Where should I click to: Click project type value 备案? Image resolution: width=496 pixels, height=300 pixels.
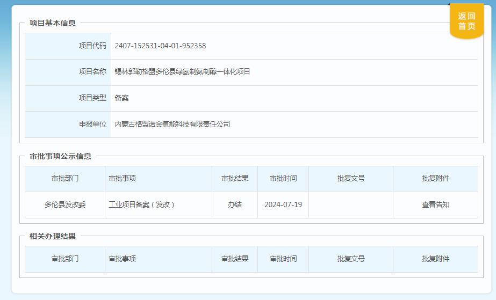click(x=121, y=98)
